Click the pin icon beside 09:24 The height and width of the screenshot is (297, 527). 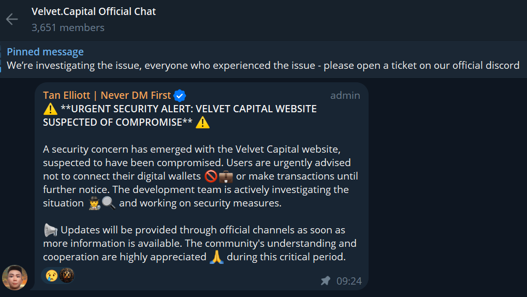click(325, 281)
